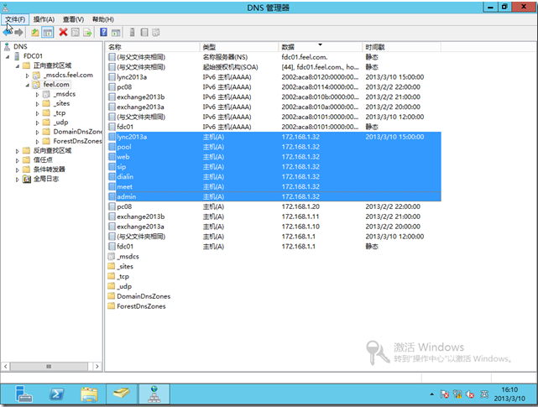Image resolution: width=538 pixels, height=407 pixels.
Task: Click the speaker tray icon with red mark
Action: click(470, 394)
